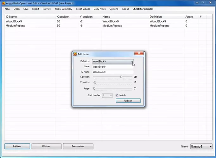The image size is (216, 158).
Task: Select the WoodBlock9 row ID Name cell
Action: coord(14,21)
